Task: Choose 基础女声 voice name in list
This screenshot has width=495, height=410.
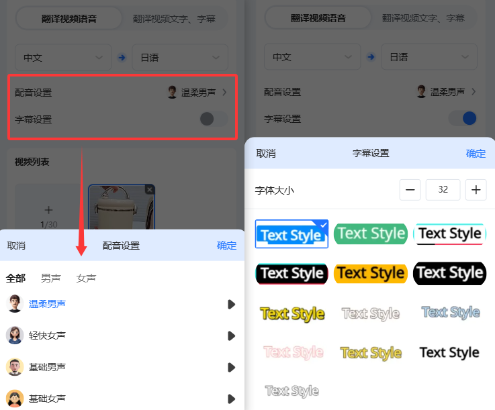Action: click(x=47, y=399)
